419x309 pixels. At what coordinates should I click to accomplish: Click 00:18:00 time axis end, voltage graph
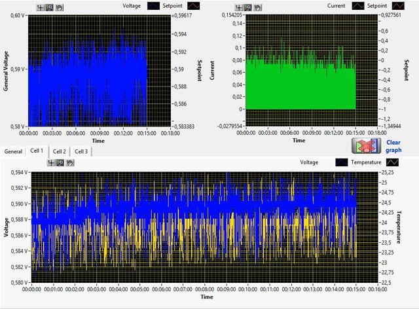(x=170, y=133)
